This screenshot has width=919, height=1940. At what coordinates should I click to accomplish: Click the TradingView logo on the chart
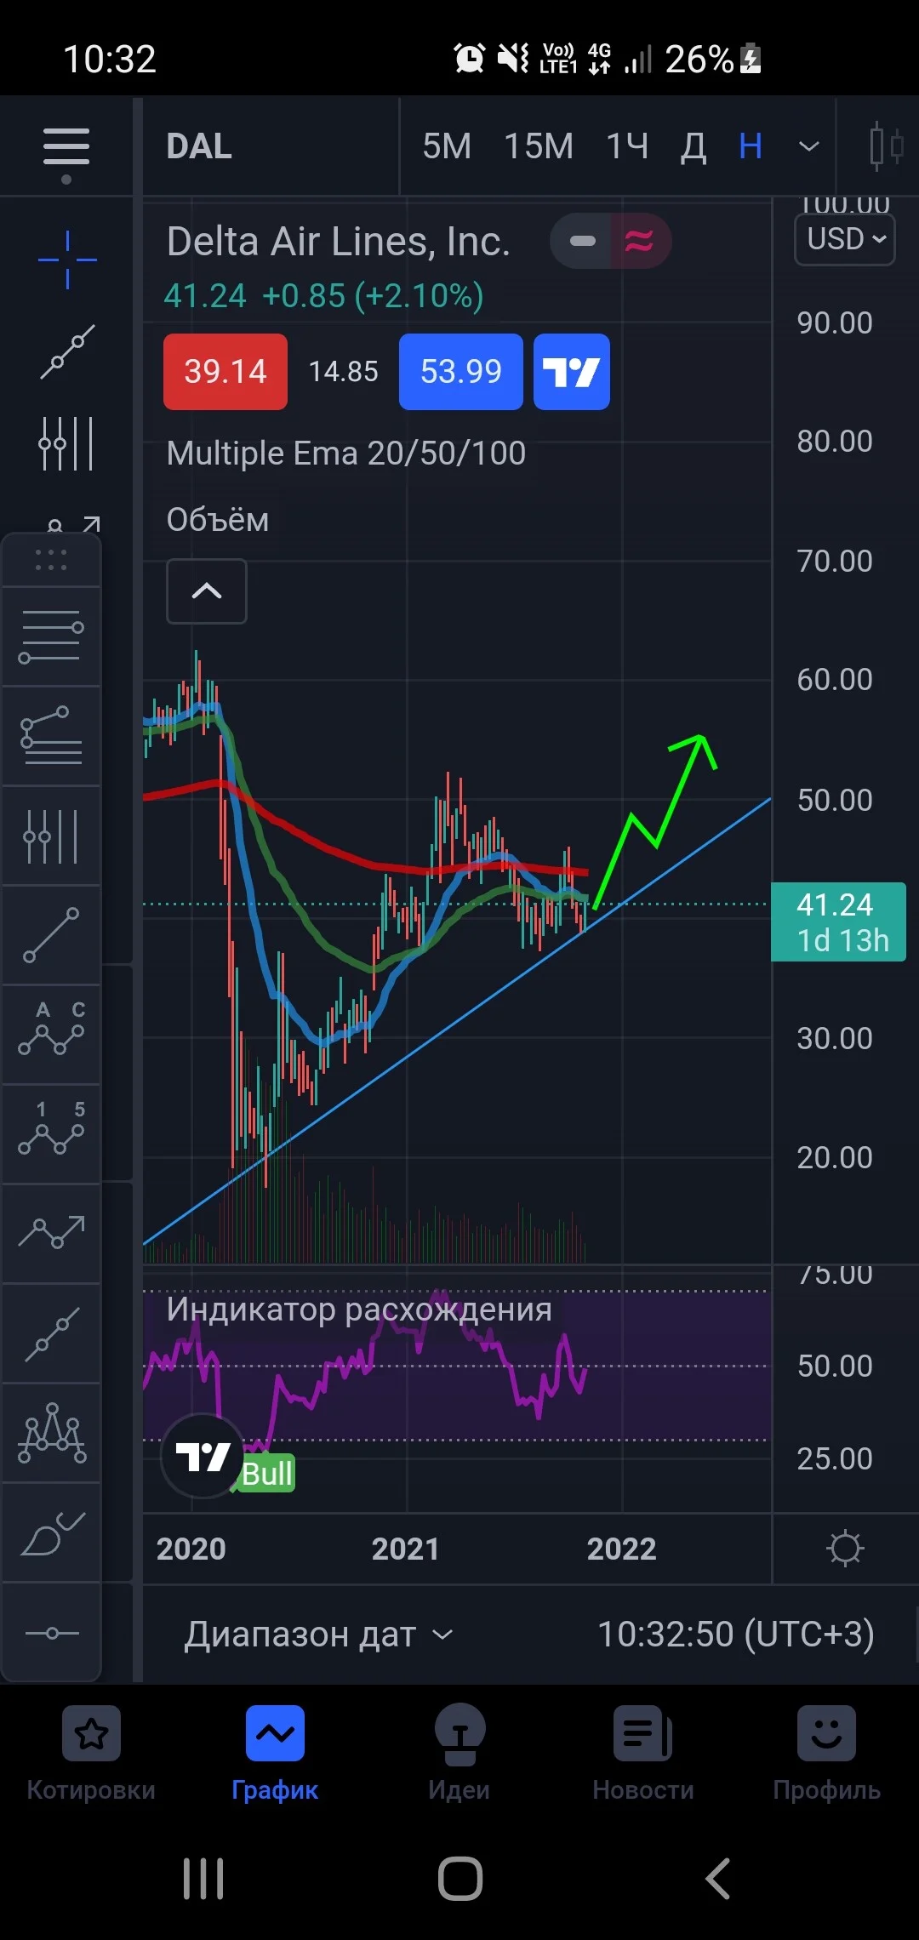203,1456
